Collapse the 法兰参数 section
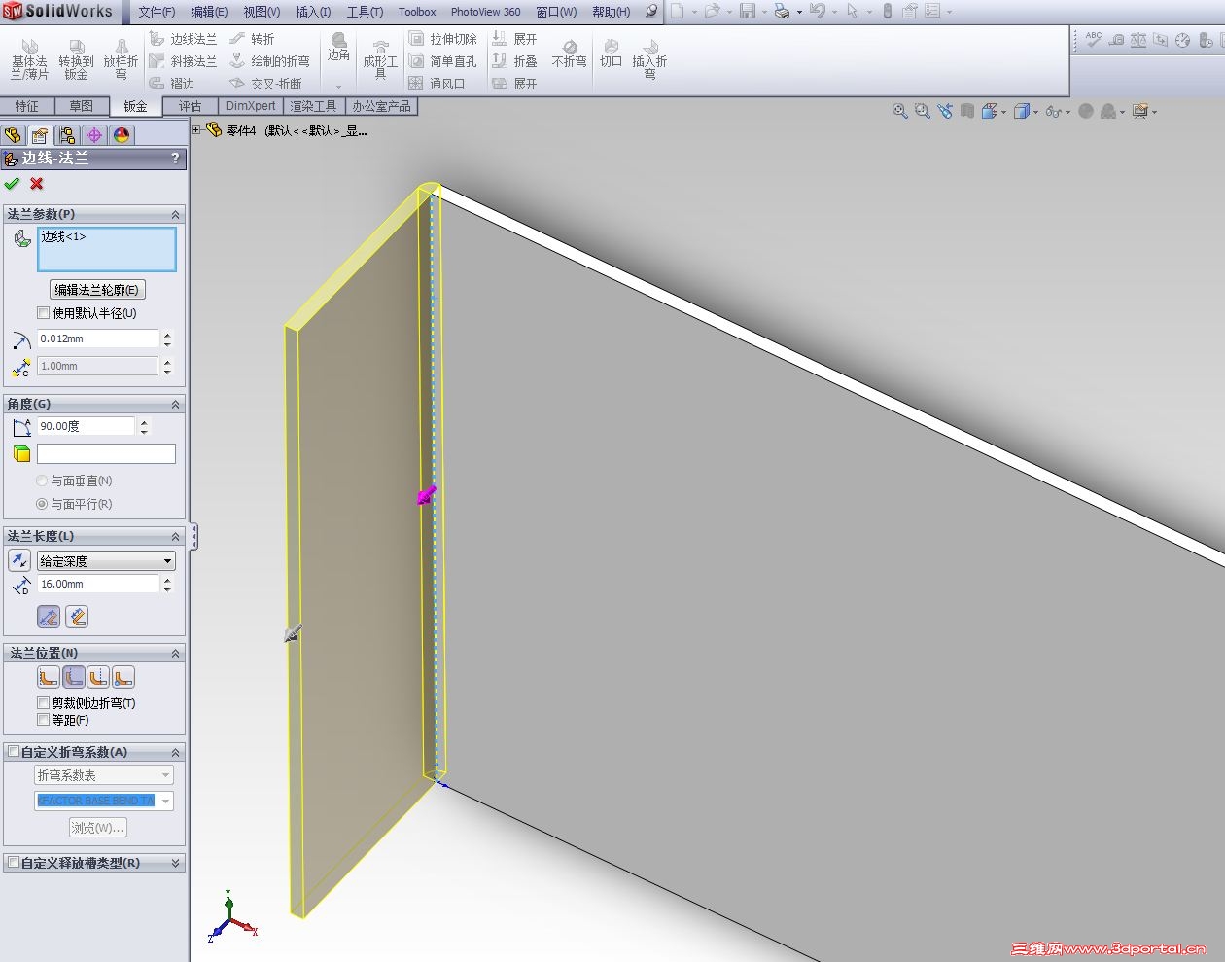Image resolution: width=1225 pixels, height=962 pixels. click(176, 214)
